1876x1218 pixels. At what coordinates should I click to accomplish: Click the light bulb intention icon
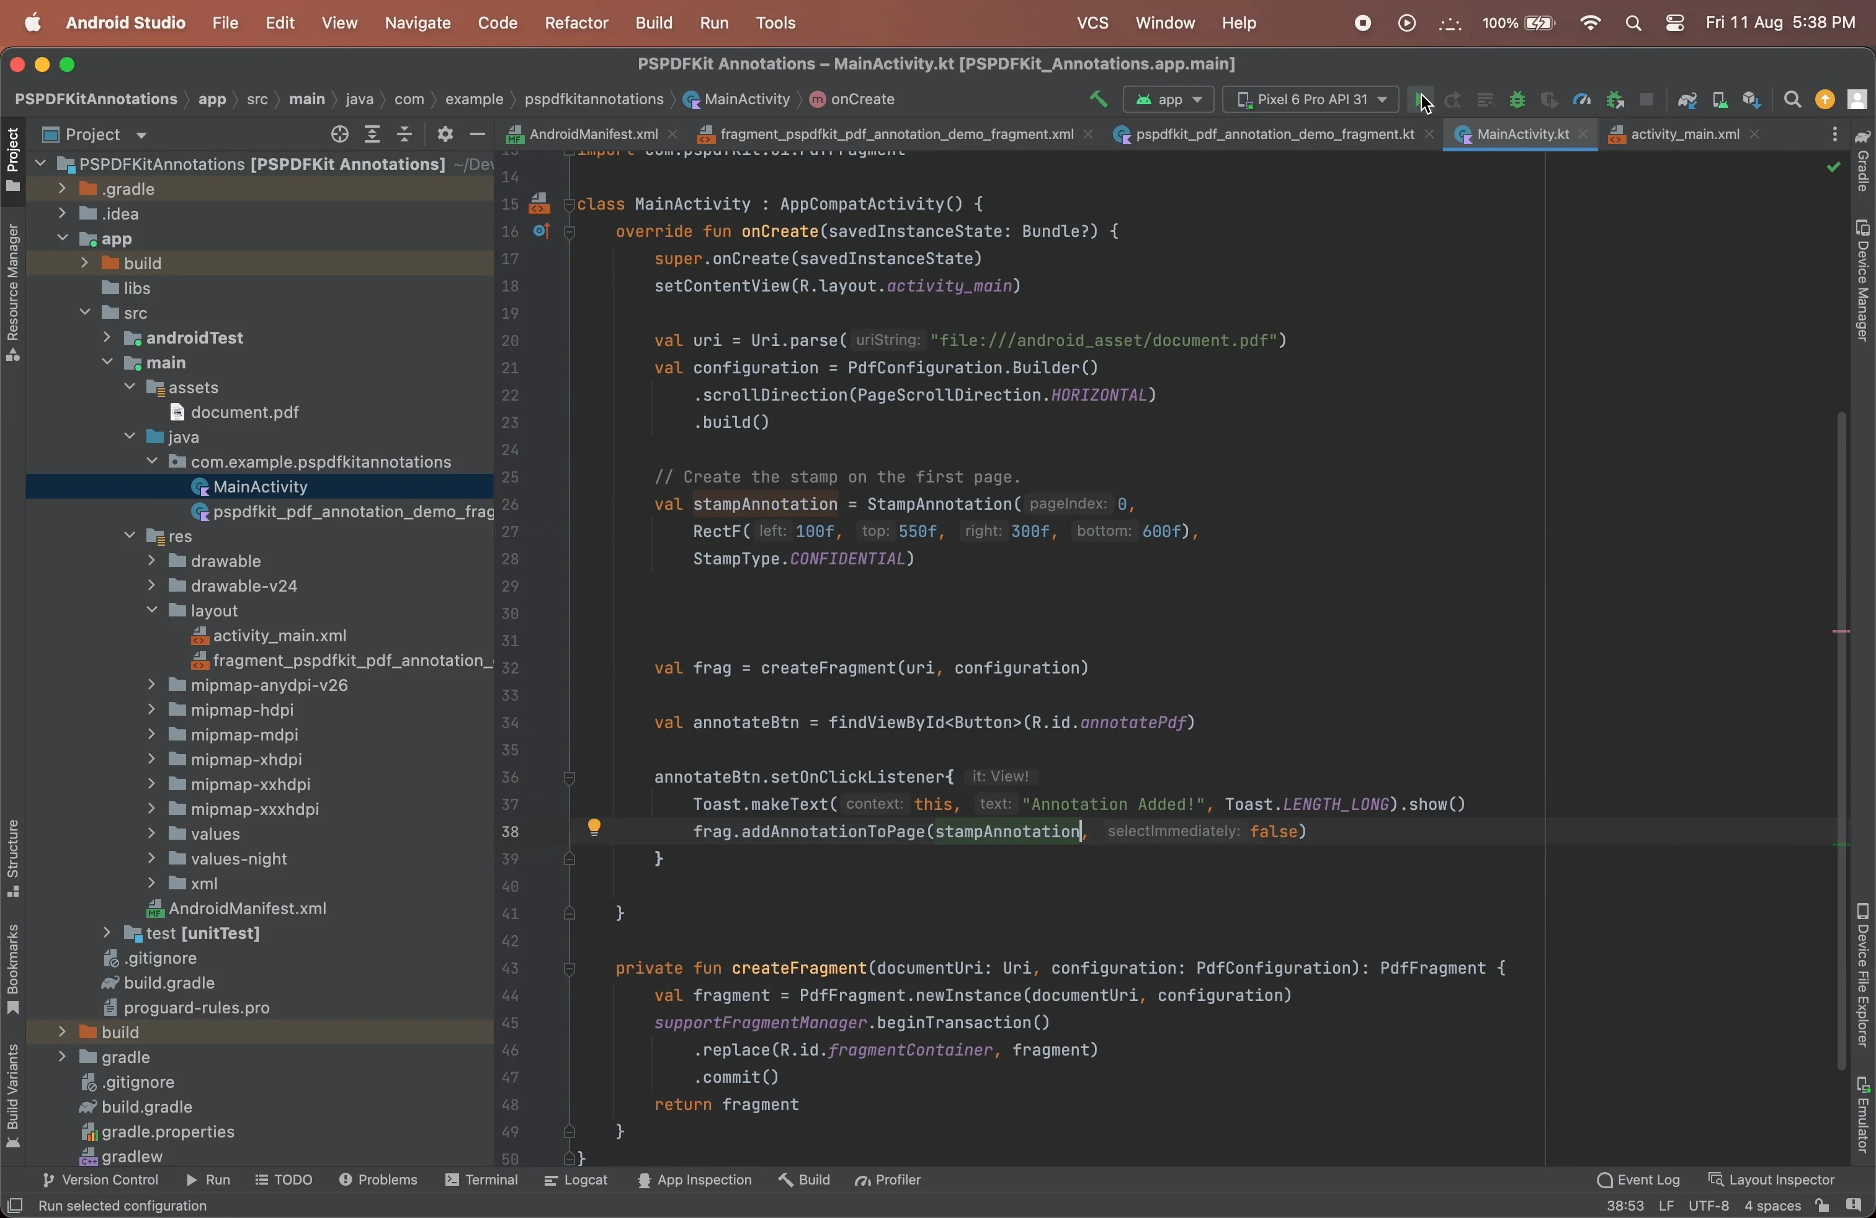[594, 827]
